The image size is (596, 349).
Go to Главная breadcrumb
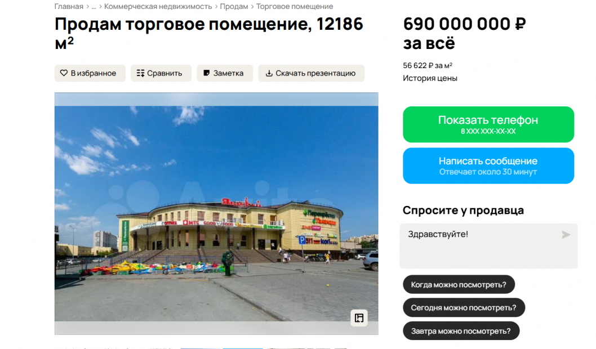click(69, 6)
